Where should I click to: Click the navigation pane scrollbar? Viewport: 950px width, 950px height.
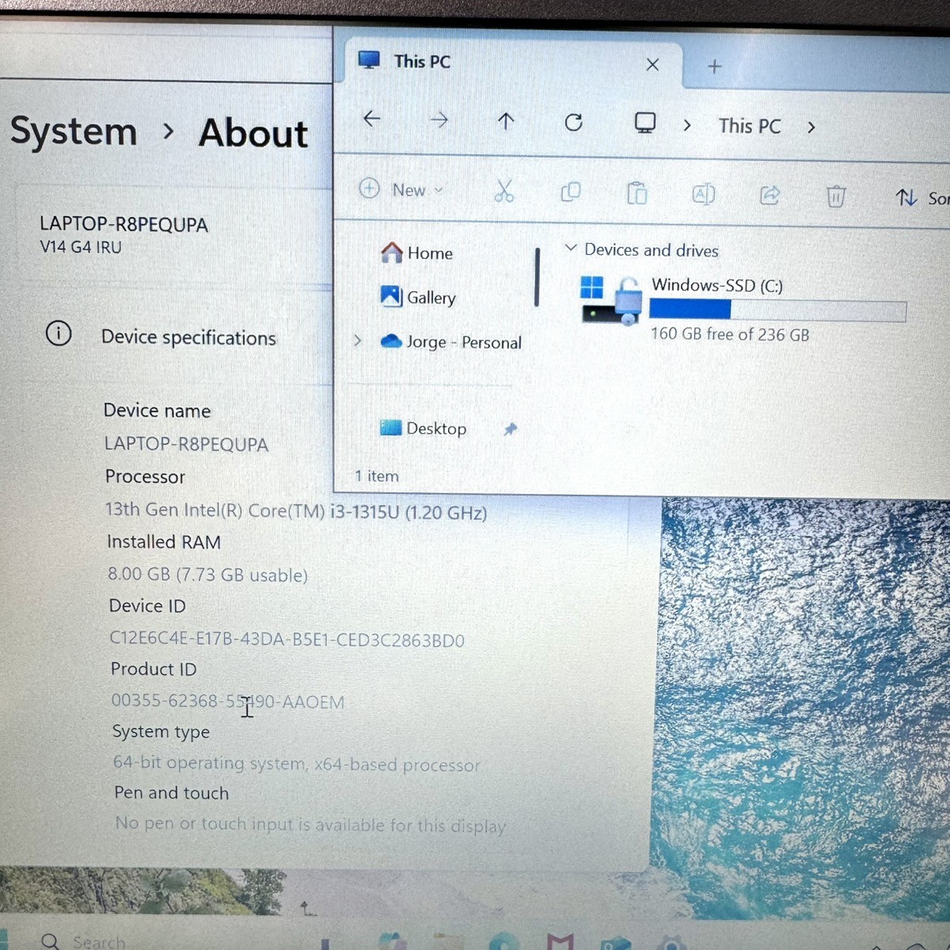(x=537, y=277)
